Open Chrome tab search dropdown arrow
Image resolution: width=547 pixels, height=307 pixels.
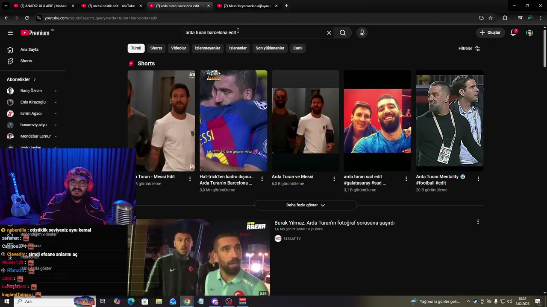click(6, 6)
